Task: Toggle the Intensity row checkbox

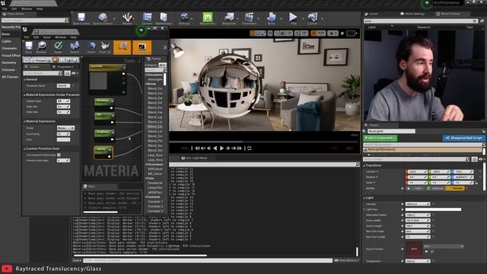Action: pos(403,204)
